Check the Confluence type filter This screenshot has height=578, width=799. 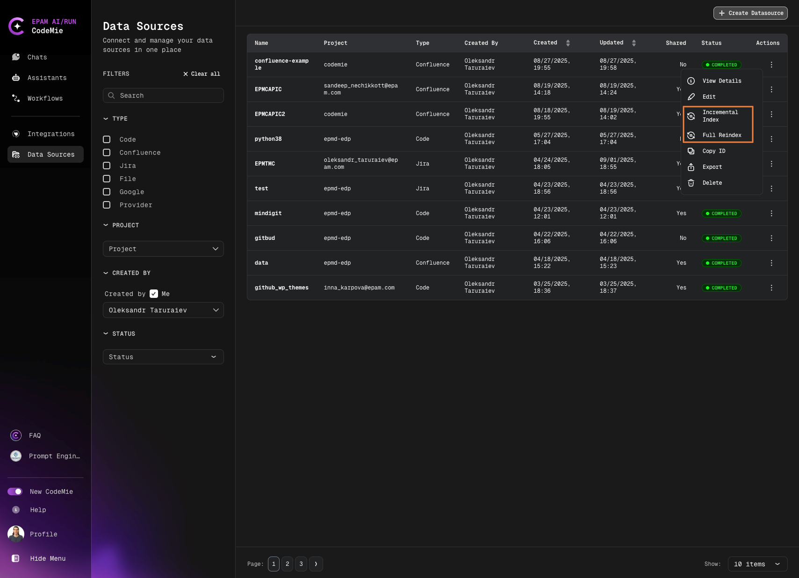107,152
